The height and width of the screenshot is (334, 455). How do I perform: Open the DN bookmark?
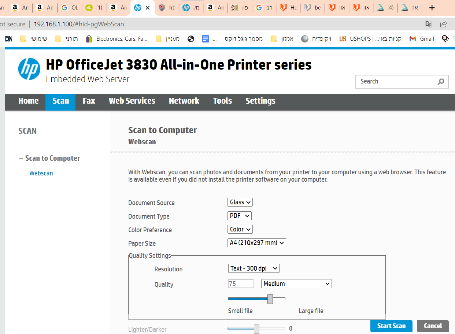(x=8, y=39)
